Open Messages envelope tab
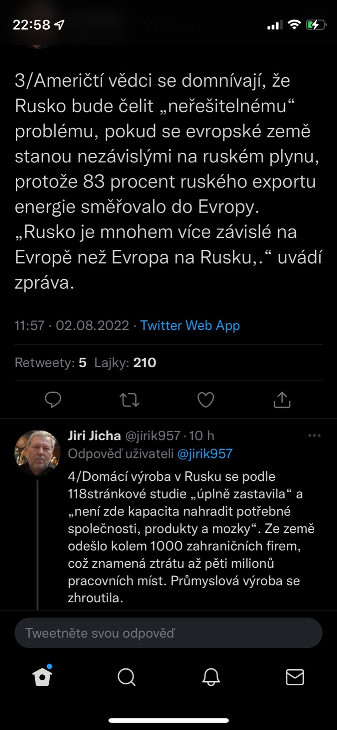This screenshot has width=337, height=730. 295,677
